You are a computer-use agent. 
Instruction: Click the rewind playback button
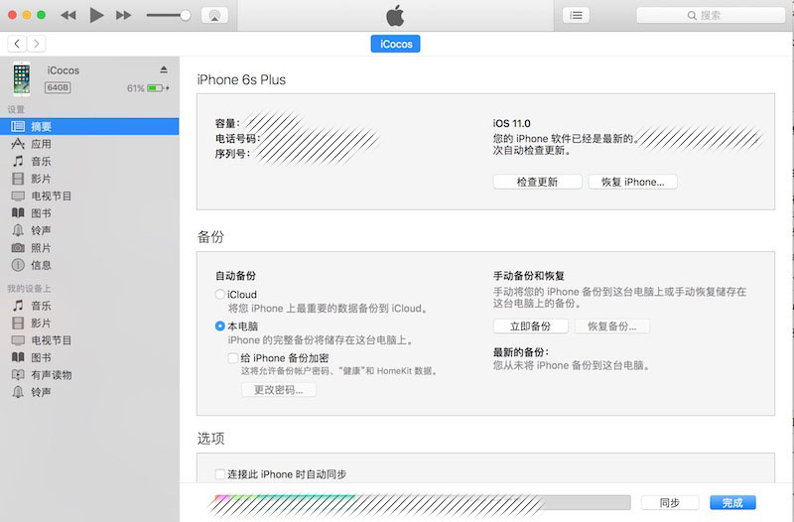[68, 15]
